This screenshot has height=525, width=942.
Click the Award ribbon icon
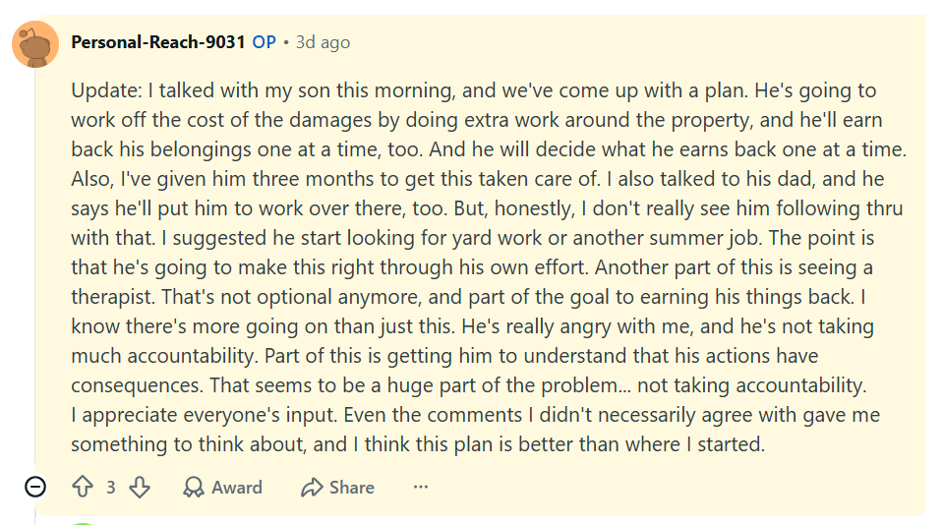click(x=194, y=487)
